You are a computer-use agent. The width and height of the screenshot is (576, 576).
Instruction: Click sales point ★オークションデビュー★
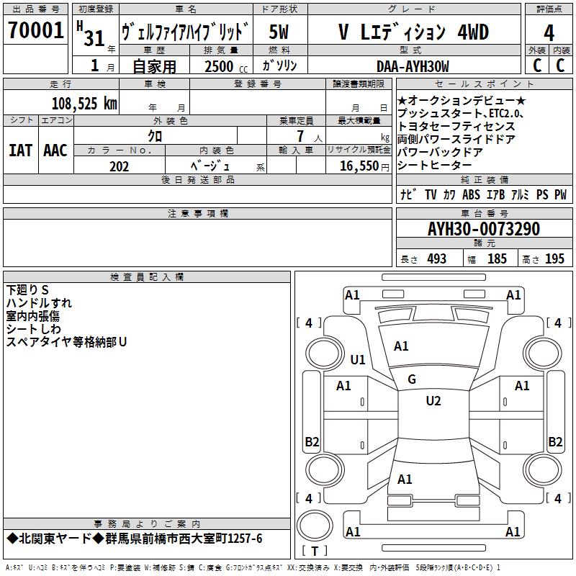(462, 100)
